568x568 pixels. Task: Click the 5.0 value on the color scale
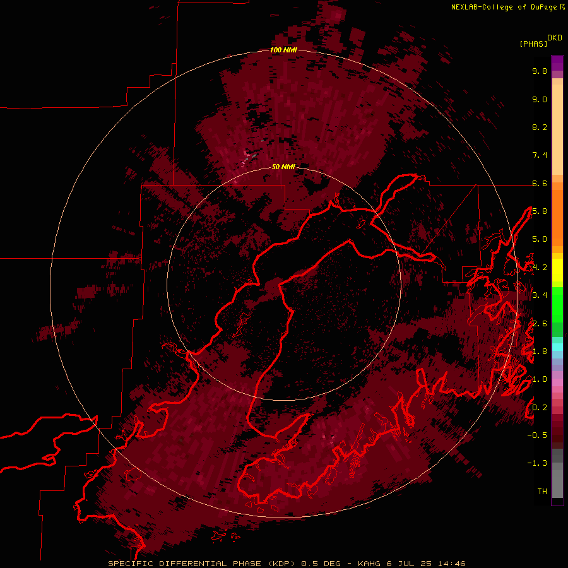[x=540, y=239]
